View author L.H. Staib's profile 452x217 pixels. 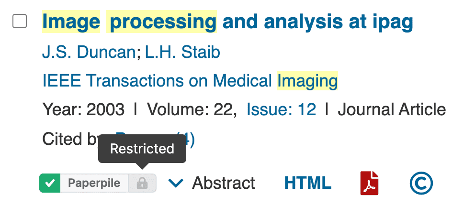[x=182, y=52]
